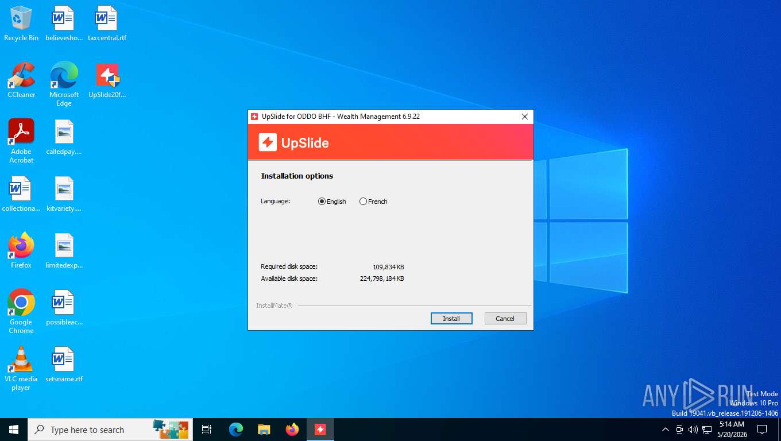This screenshot has width=781, height=441.
Task: Show hidden system tray icons
Action: pyautogui.click(x=666, y=430)
